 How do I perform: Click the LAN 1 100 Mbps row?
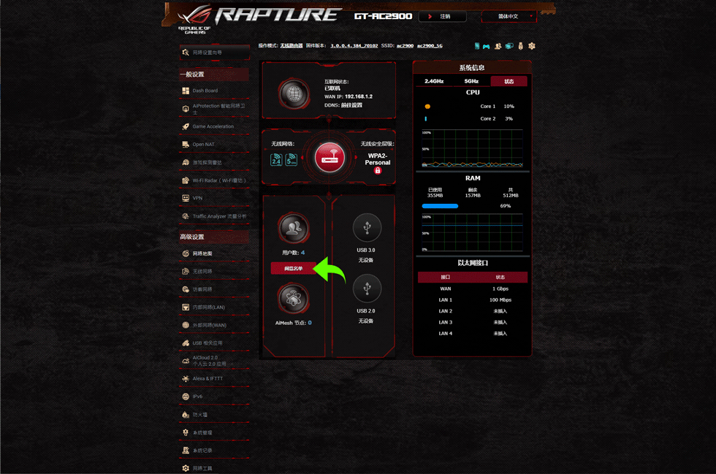pos(473,300)
